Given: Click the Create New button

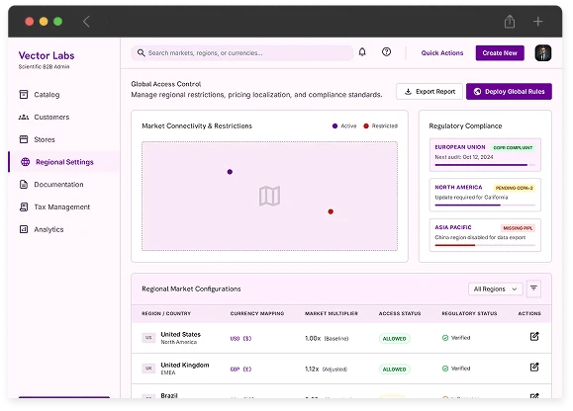Looking at the screenshot, I should pyautogui.click(x=500, y=53).
